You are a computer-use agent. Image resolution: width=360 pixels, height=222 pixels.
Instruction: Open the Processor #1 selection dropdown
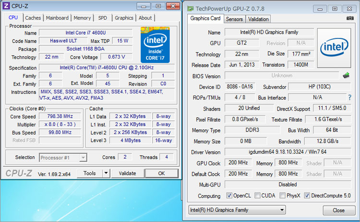[x=63, y=158]
